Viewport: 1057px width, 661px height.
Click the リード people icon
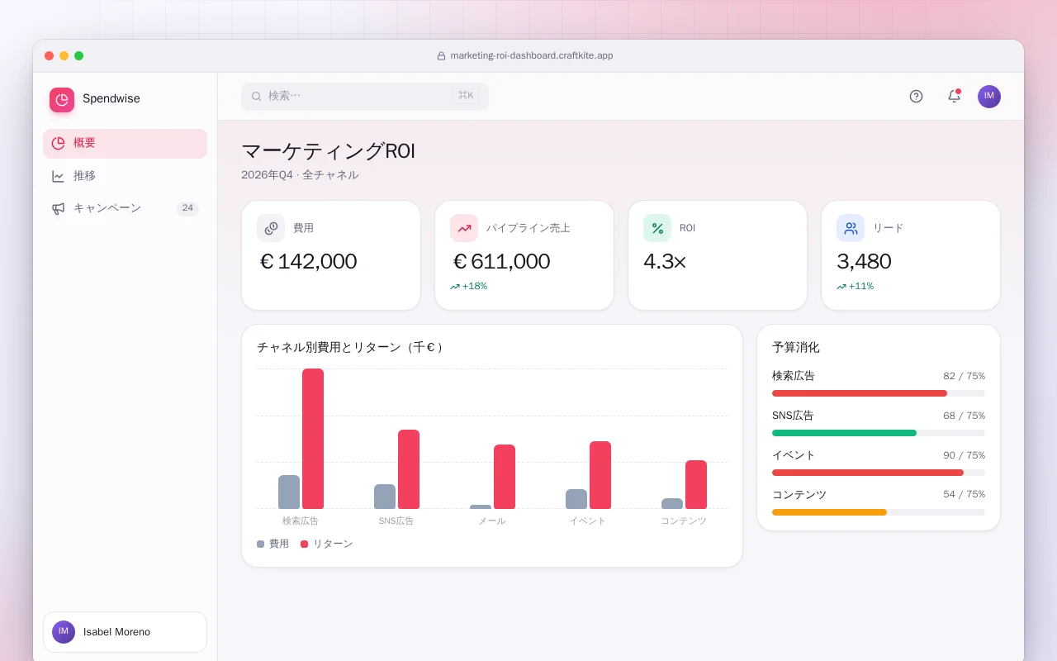pyautogui.click(x=851, y=228)
